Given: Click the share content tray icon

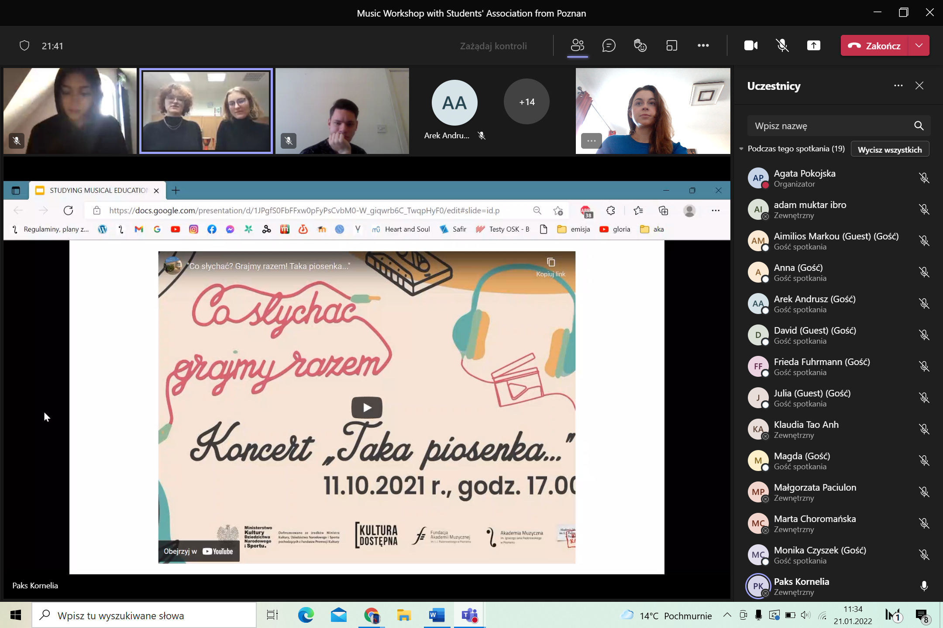Looking at the screenshot, I should 813,45.
